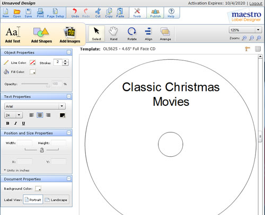The image size is (265, 215).
Task: Cut selection using scissors icon
Action: tap(98, 13)
